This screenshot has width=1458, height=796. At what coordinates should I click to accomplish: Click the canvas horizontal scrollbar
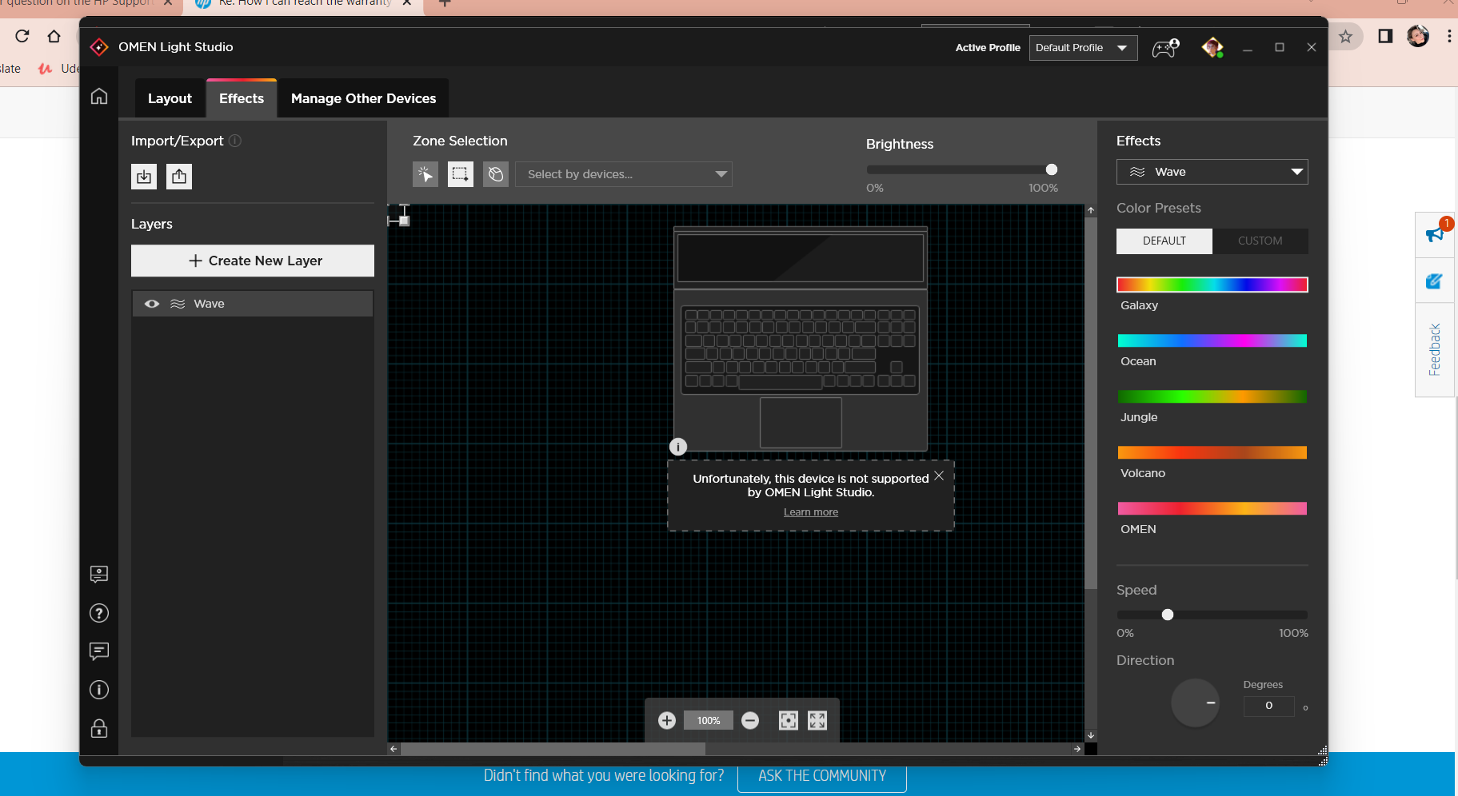click(x=553, y=749)
